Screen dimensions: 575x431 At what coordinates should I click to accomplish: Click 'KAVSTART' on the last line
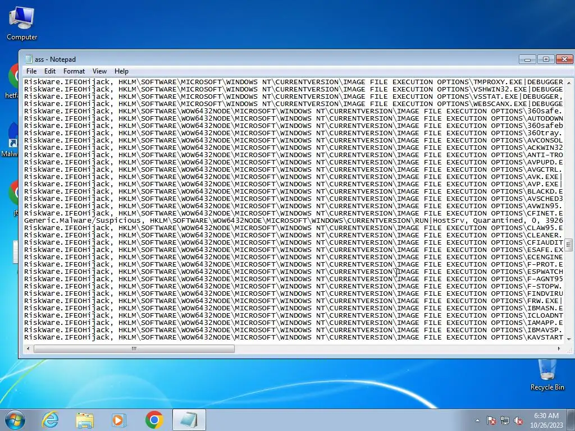tap(545, 337)
